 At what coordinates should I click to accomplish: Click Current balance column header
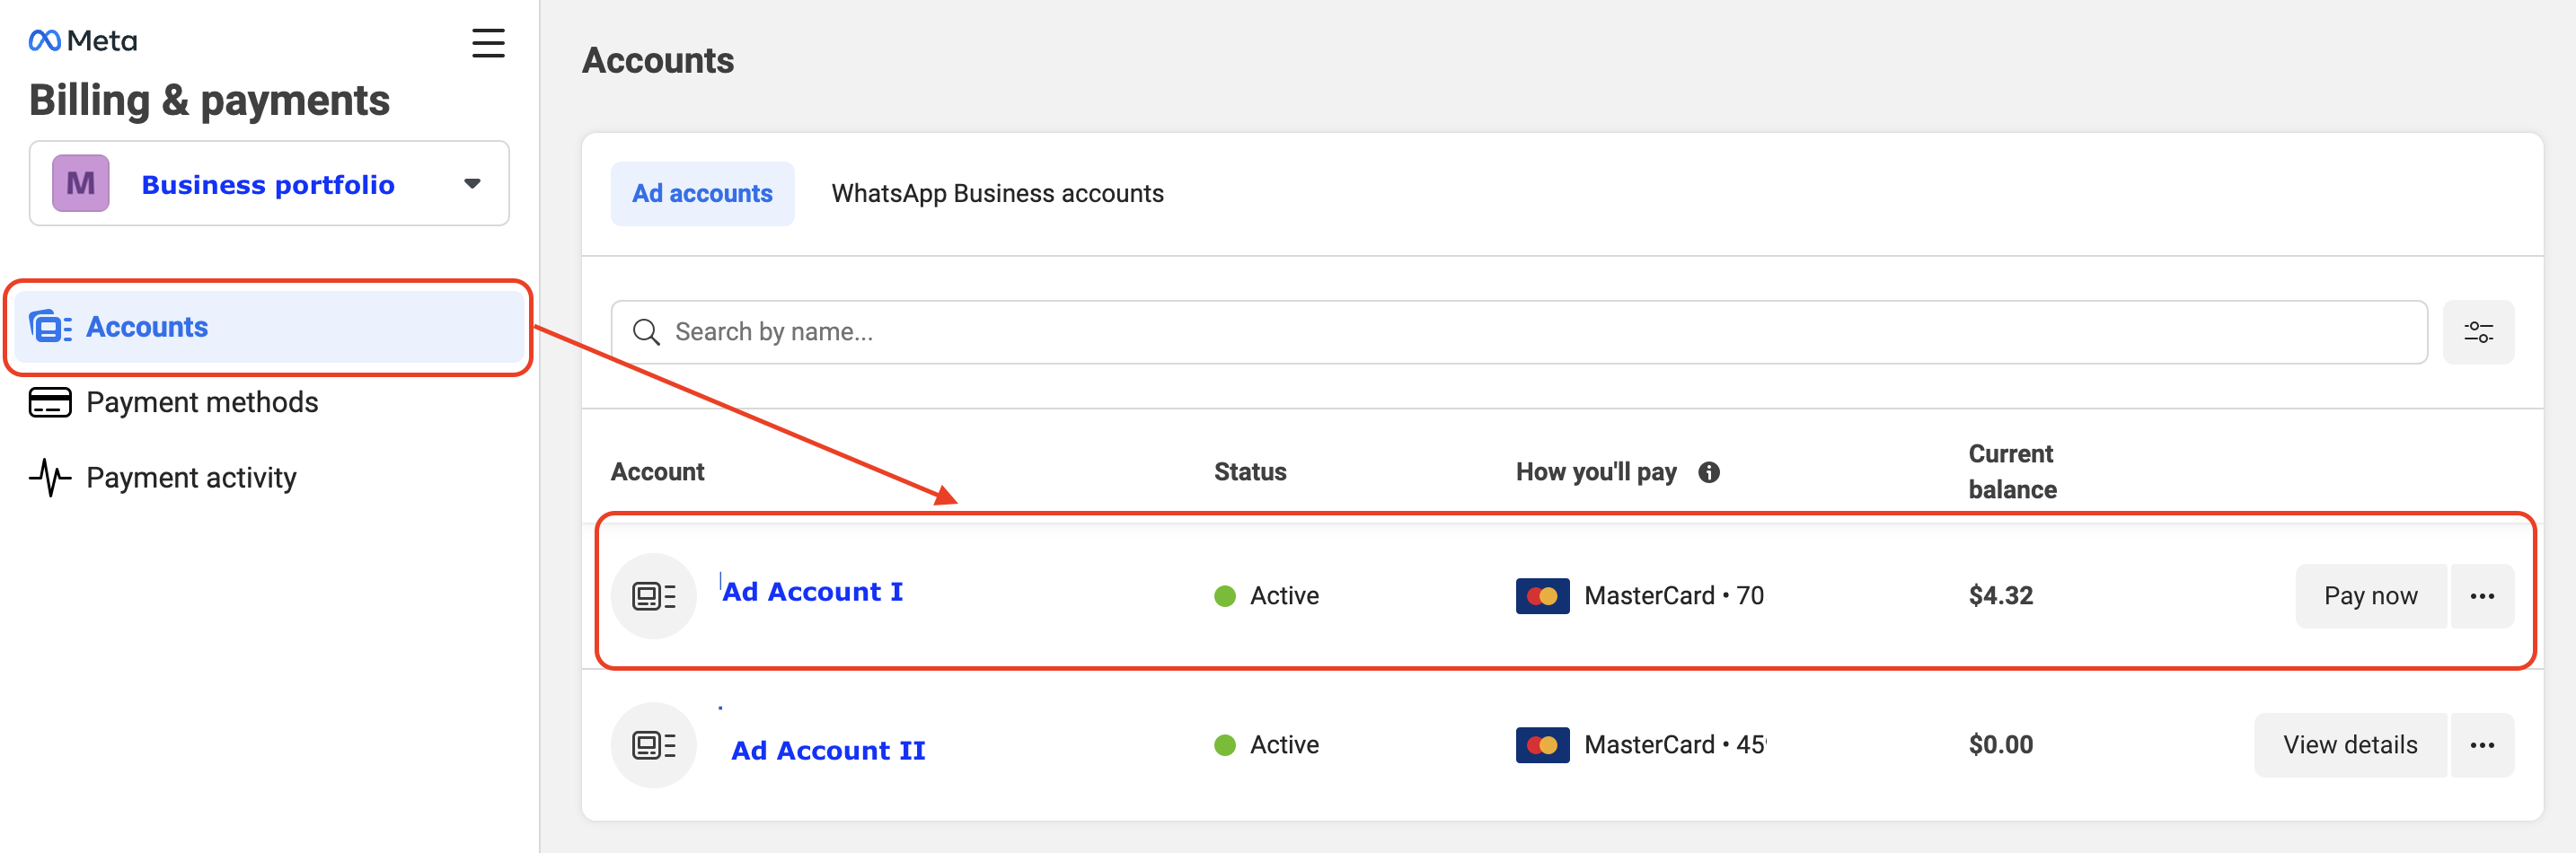(x=2012, y=472)
